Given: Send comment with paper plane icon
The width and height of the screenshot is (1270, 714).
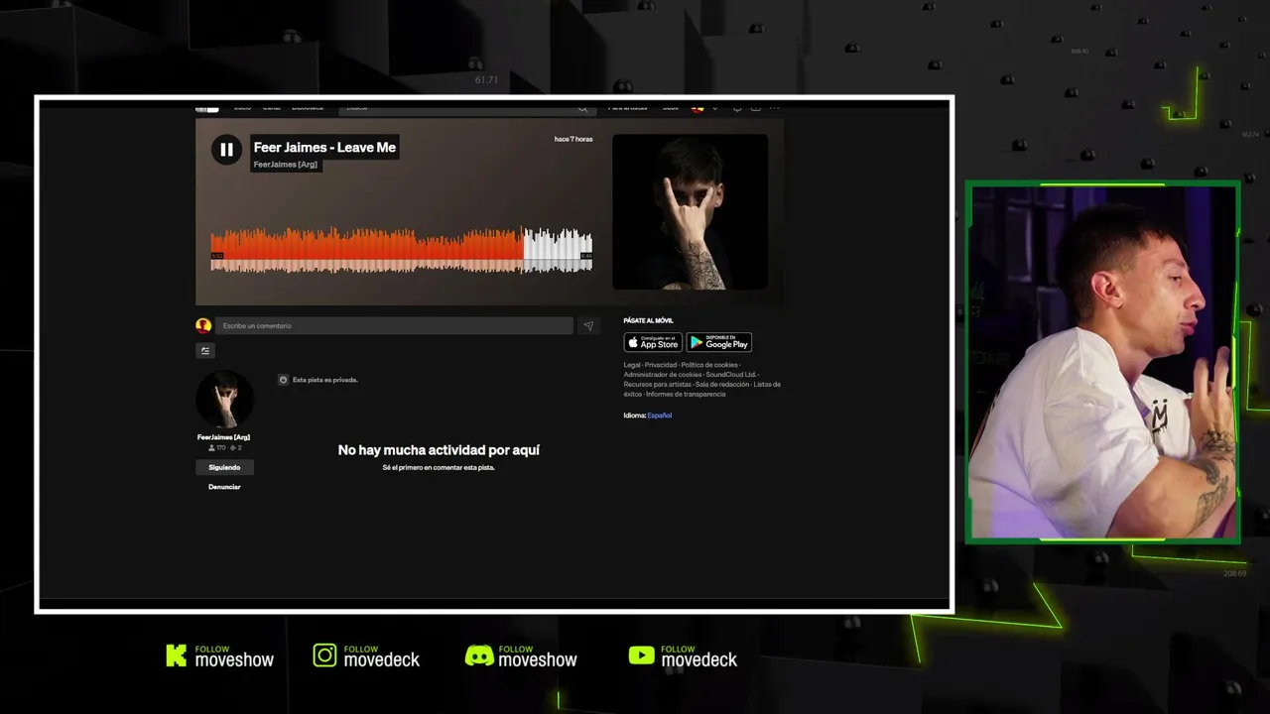Looking at the screenshot, I should point(588,325).
